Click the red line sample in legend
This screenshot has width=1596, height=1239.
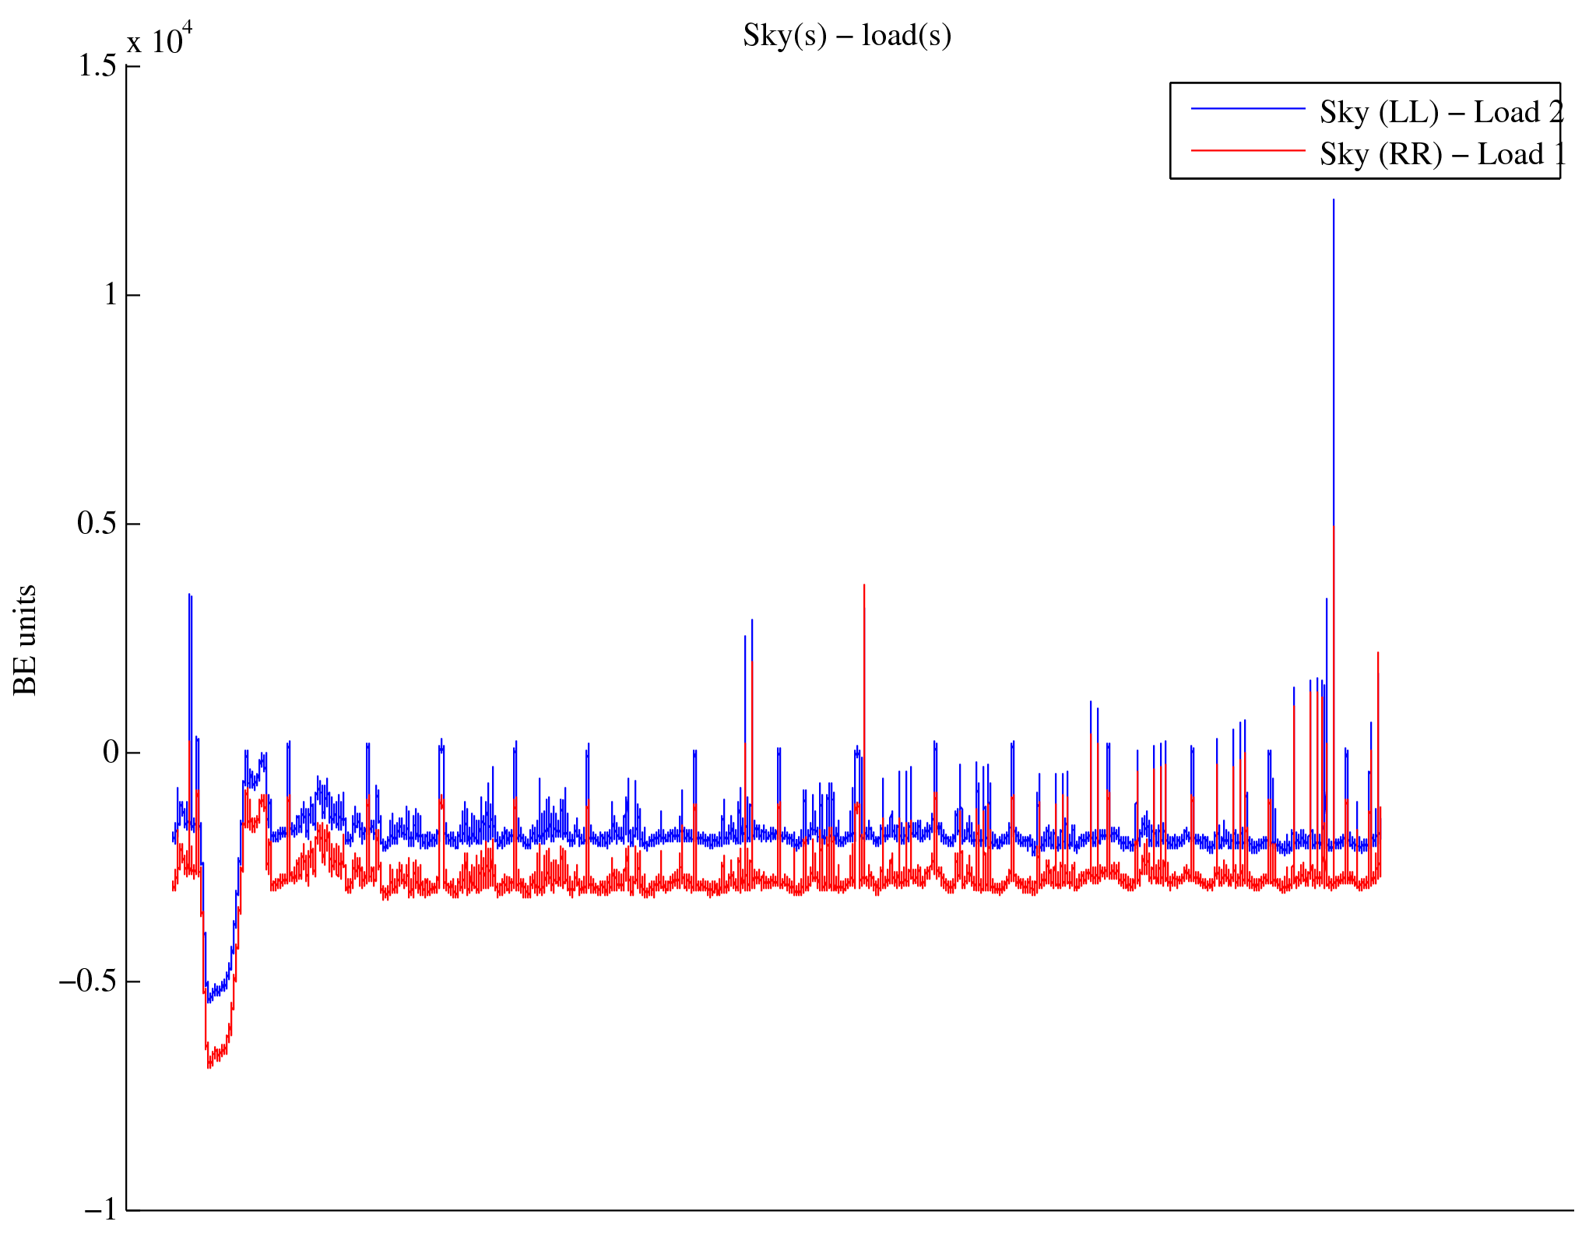1247,150
